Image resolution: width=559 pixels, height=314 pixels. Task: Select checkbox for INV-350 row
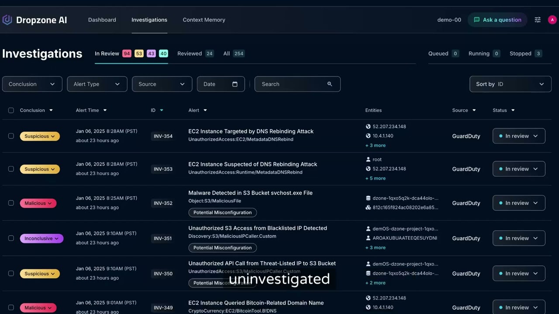pyautogui.click(x=11, y=273)
